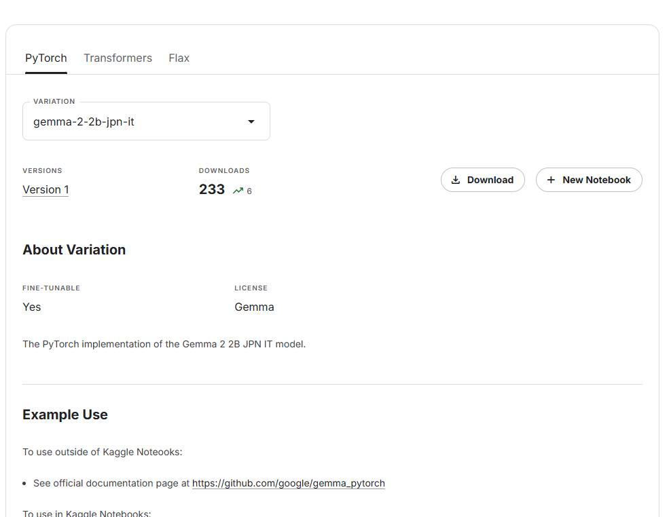Click the dropdown caret in the Variation selector

251,121
